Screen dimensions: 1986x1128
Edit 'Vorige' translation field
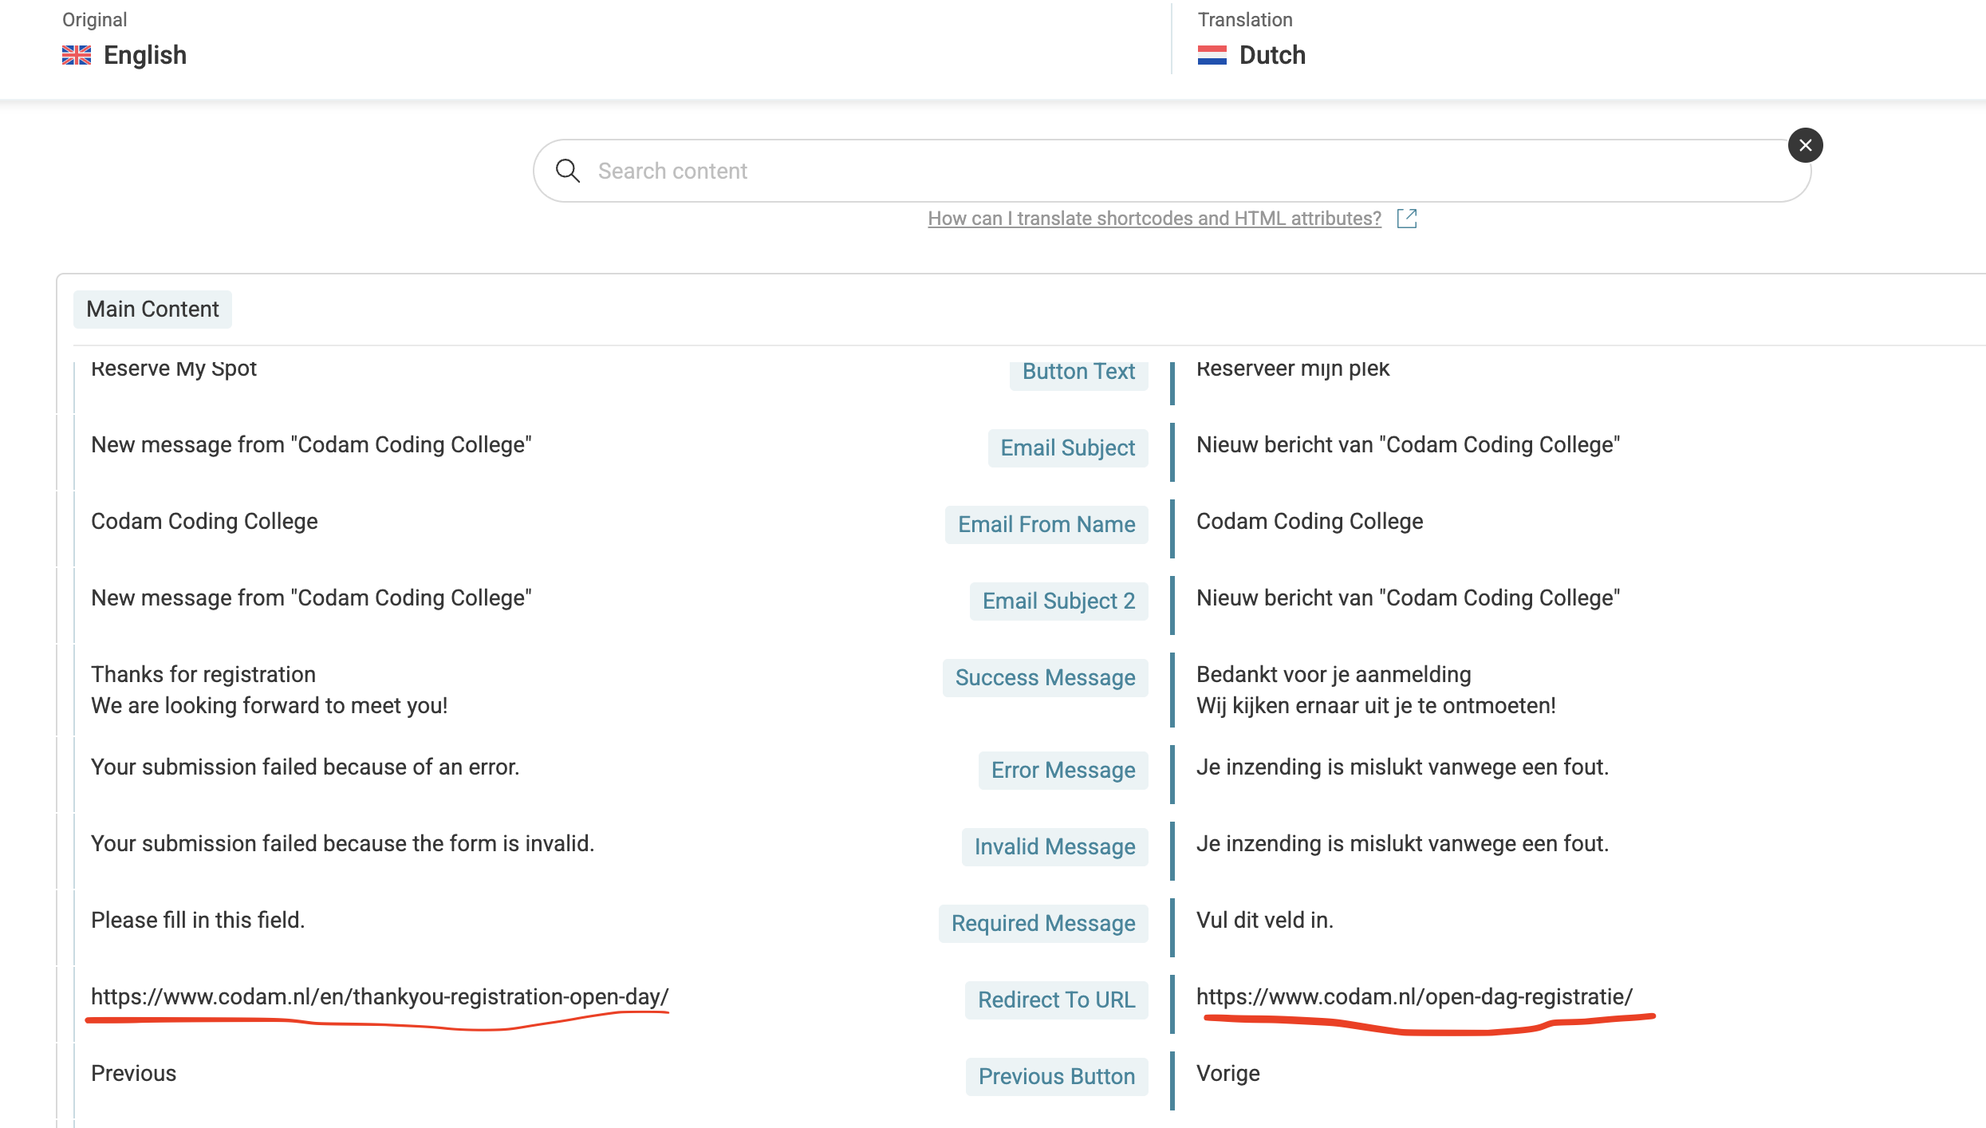pos(1227,1074)
